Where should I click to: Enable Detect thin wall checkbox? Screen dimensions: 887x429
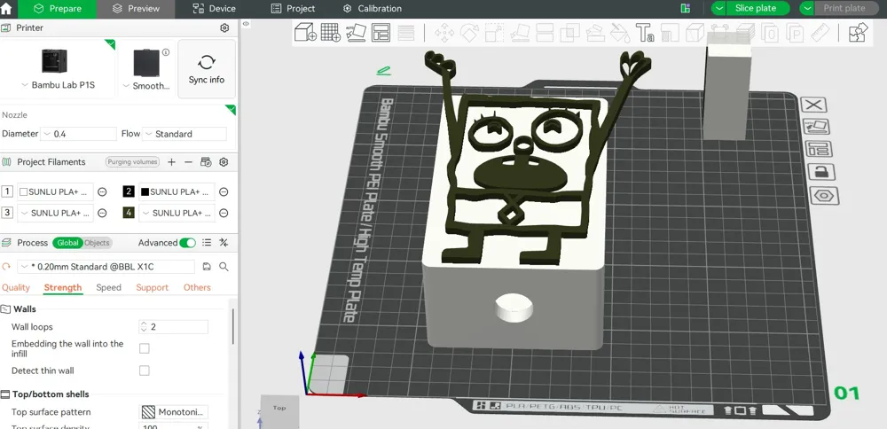pyautogui.click(x=145, y=370)
